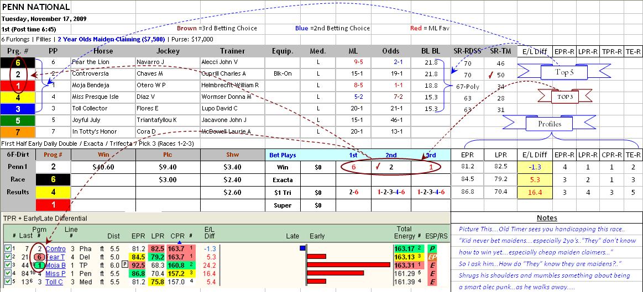Viewport: 643px width, 292px height.
Task: Select the Helmbrecht William R trainer cell
Action: (x=233, y=85)
